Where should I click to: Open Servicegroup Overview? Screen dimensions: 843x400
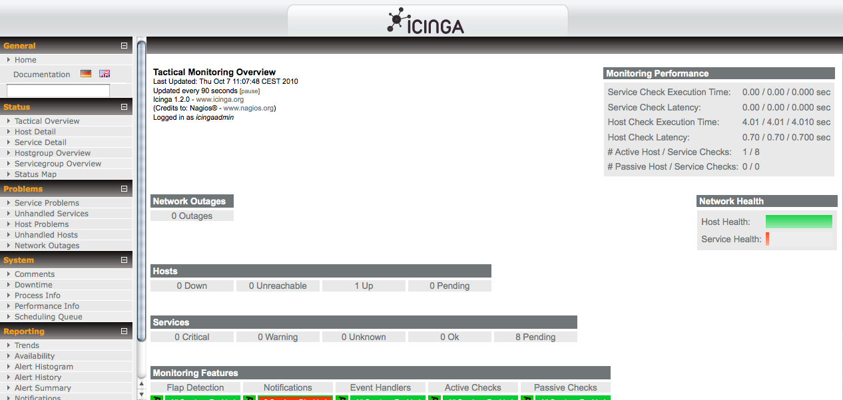click(x=58, y=164)
